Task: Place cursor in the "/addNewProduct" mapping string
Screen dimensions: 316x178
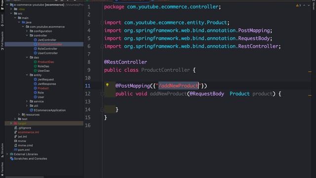Action: point(179,86)
